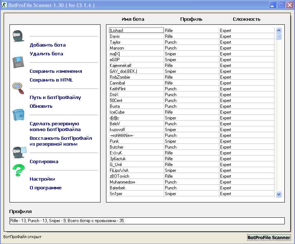The height and width of the screenshot is (244, 295).
Task: Select Сохранить в HTML
Action: (x=51, y=80)
